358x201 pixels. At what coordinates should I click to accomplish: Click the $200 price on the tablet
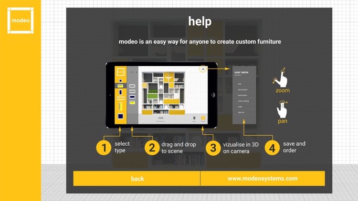(161, 118)
